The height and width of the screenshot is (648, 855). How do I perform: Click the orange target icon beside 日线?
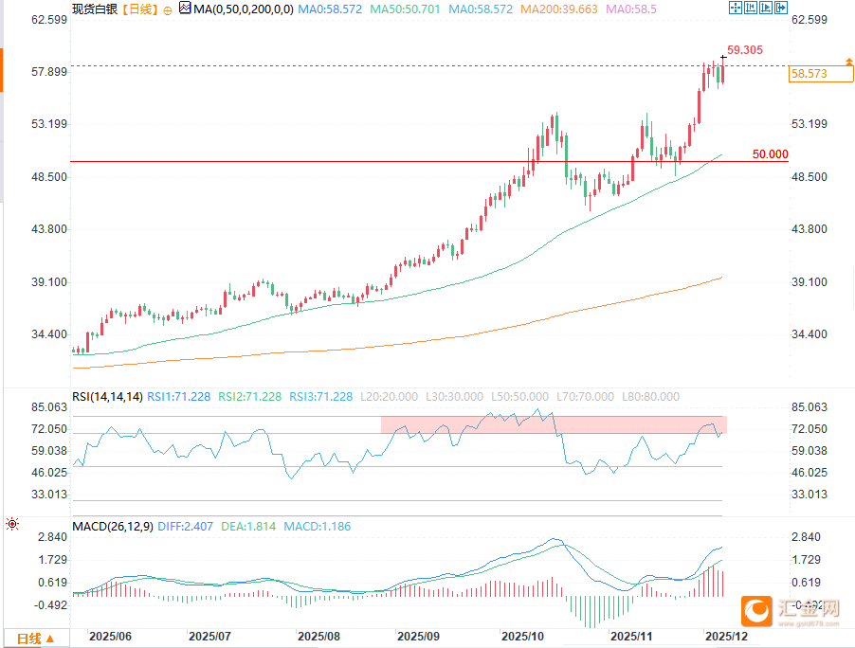pos(168,10)
